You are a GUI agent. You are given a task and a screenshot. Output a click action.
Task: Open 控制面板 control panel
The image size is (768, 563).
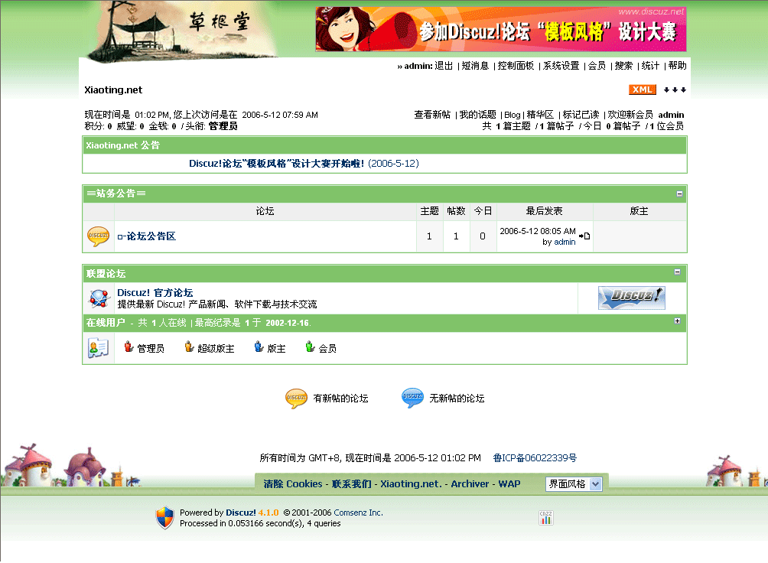coord(516,66)
